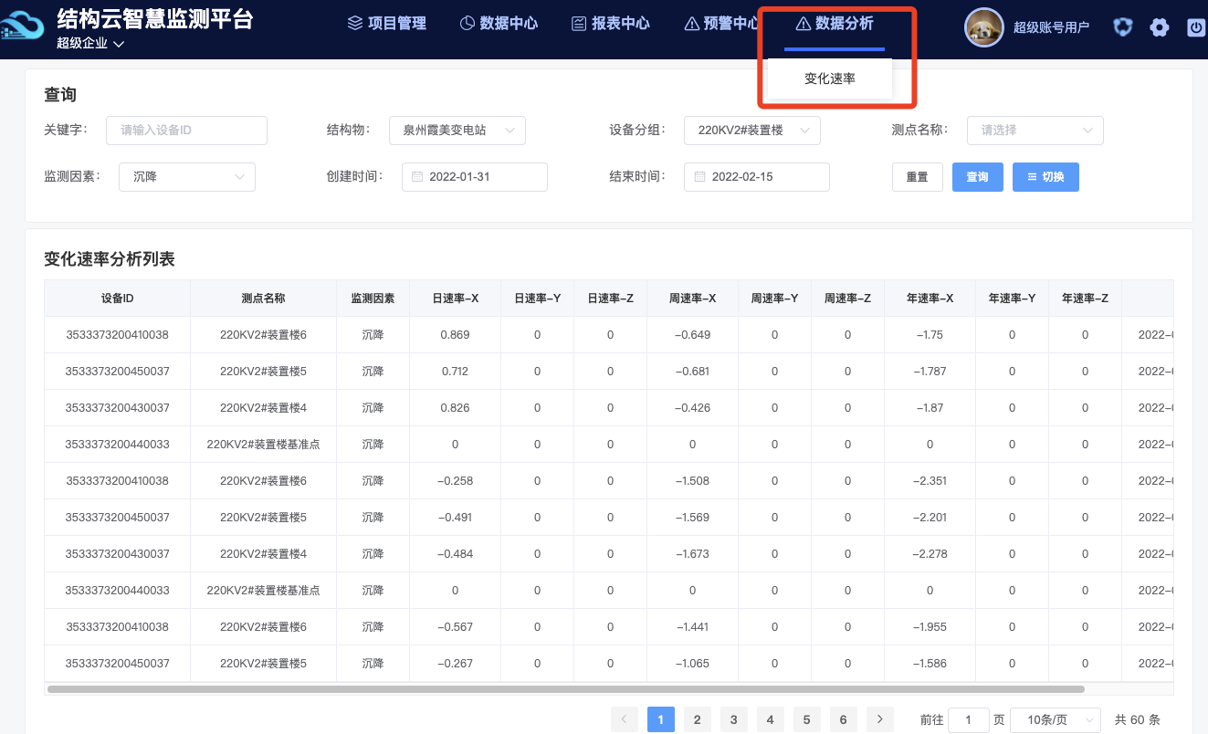Click calendar icon in 结束时间 field

(x=699, y=176)
